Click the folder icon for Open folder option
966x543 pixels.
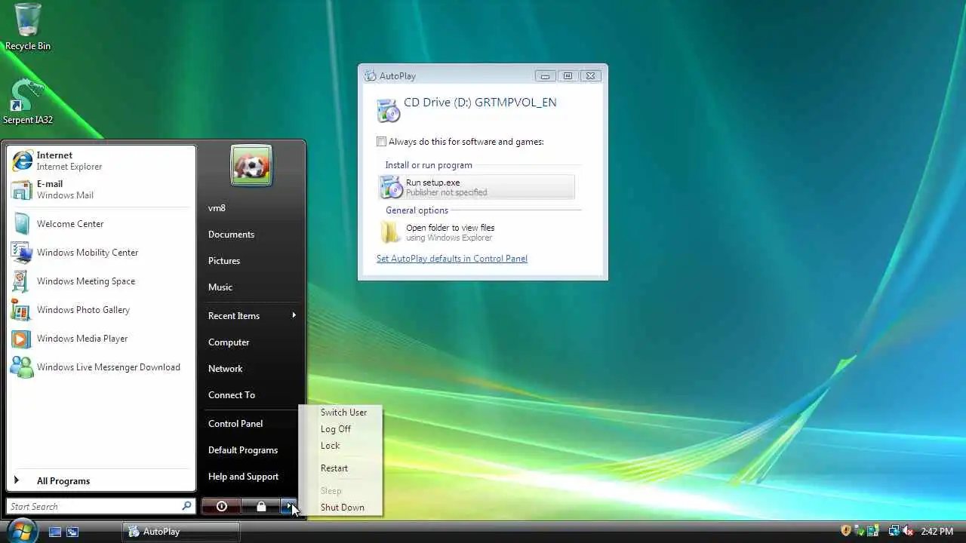tap(390, 232)
